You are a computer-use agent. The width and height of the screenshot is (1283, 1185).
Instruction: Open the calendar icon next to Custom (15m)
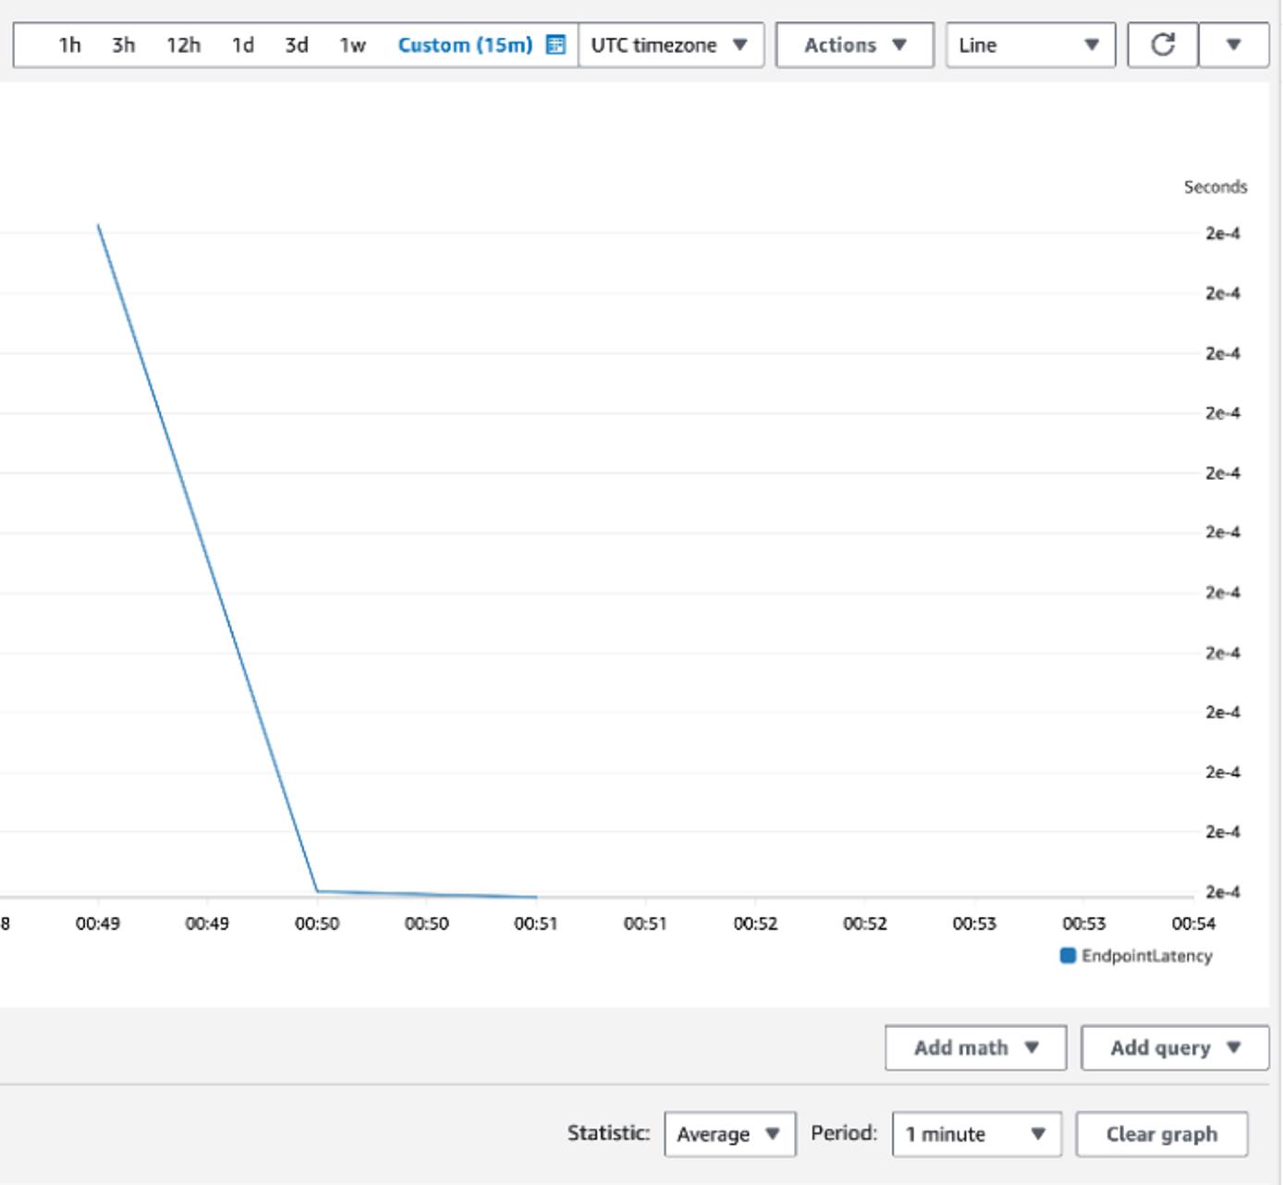click(555, 43)
